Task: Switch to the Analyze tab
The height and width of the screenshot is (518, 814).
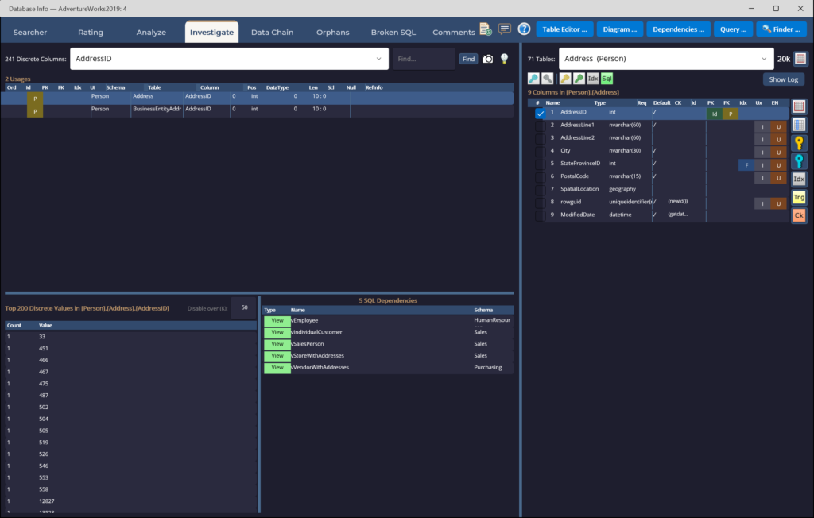Action: (x=151, y=33)
